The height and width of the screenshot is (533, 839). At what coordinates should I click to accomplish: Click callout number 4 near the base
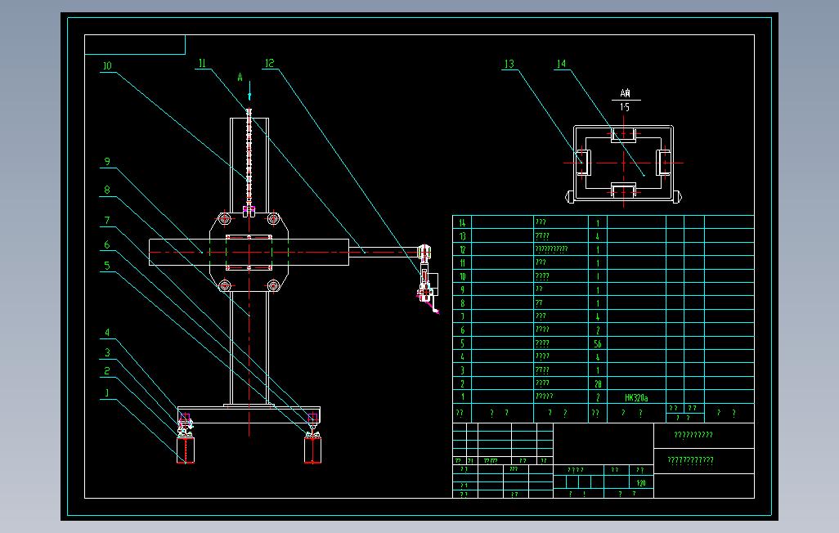click(107, 333)
